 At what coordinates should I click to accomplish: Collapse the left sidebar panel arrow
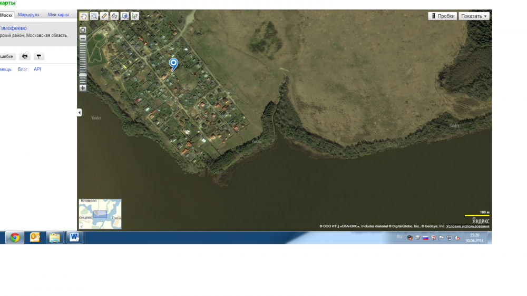(80, 112)
